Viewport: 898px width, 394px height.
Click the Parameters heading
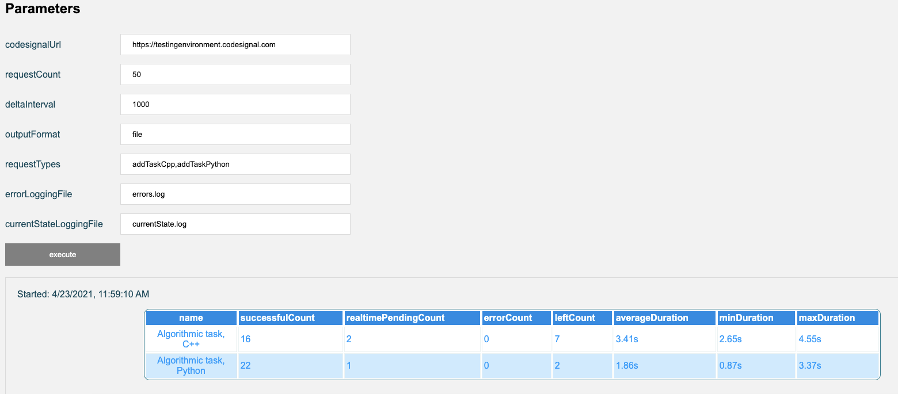(x=43, y=9)
